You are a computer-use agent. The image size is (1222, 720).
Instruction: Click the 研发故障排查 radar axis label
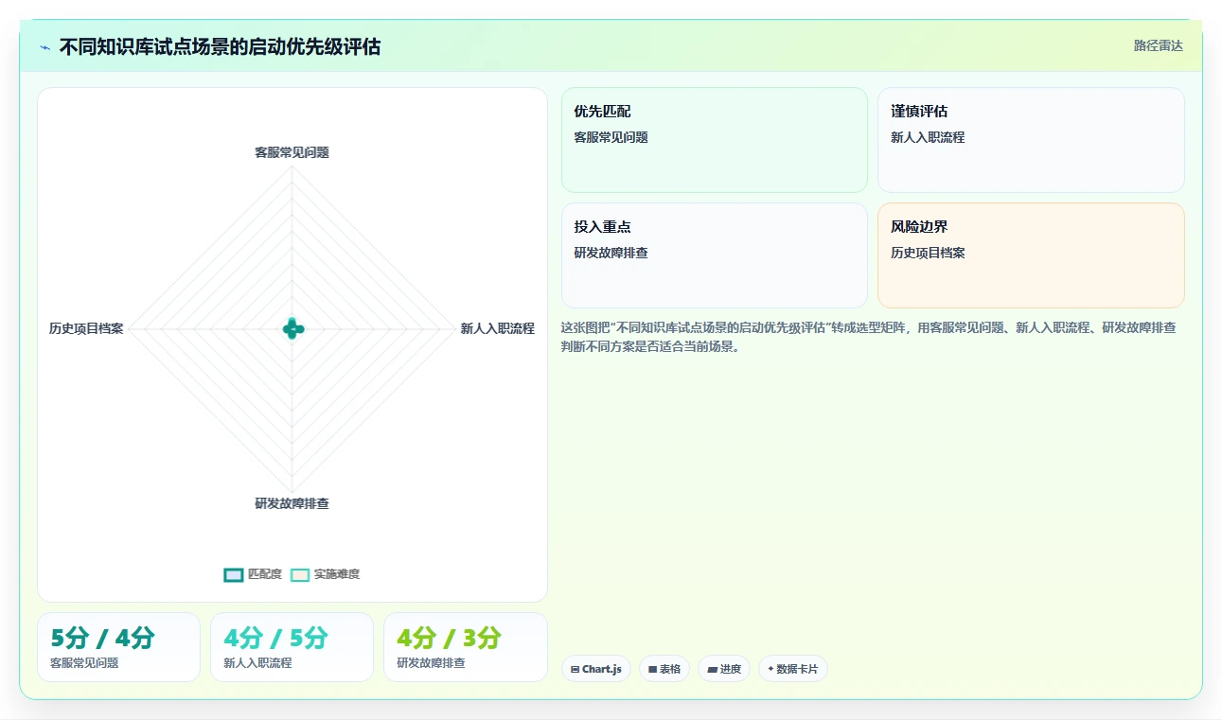click(292, 504)
